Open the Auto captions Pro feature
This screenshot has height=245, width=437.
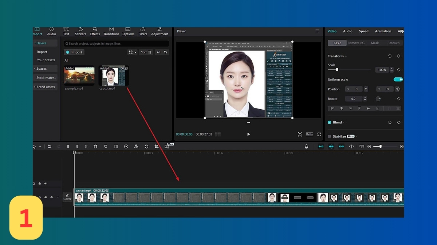pos(168,146)
